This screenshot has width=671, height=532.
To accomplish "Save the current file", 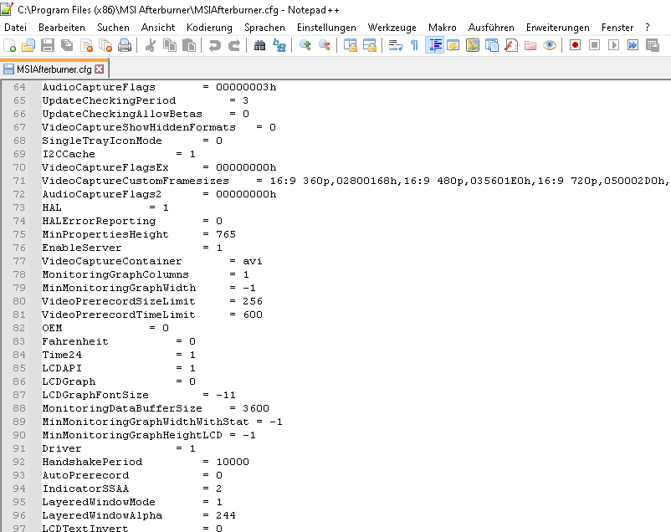I will 48,45.
